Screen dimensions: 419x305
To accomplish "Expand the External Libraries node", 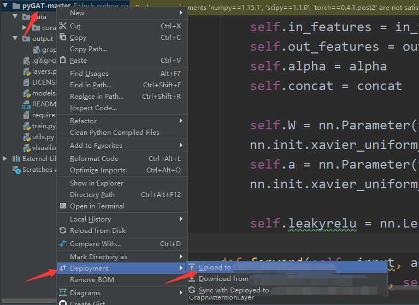I will click(5, 159).
